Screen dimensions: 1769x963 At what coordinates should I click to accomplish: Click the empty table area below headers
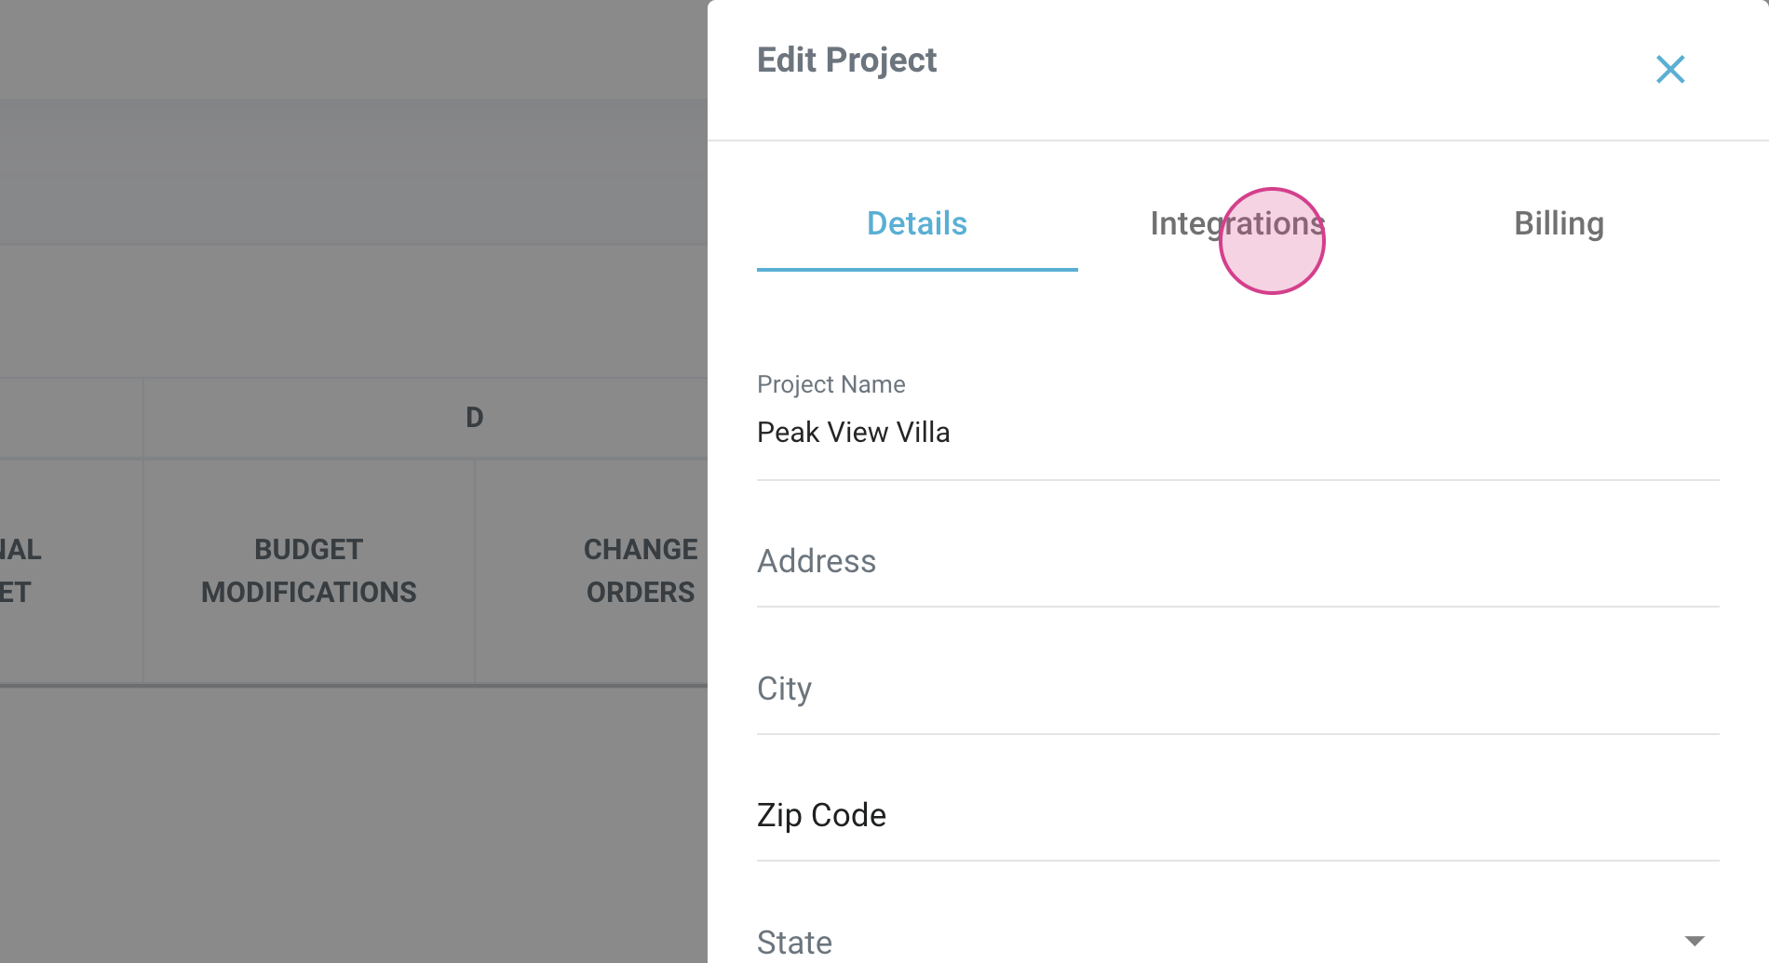[354, 819]
